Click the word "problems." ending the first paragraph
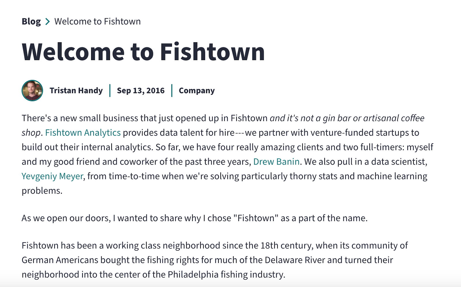This screenshot has height=287, width=461. tap(42, 191)
